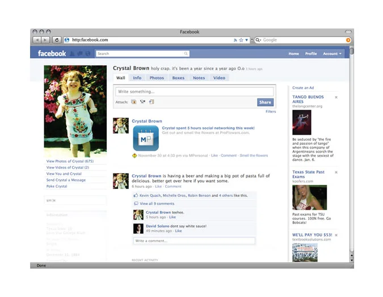
Task: Comment on the pasta status post
Action: (x=173, y=187)
